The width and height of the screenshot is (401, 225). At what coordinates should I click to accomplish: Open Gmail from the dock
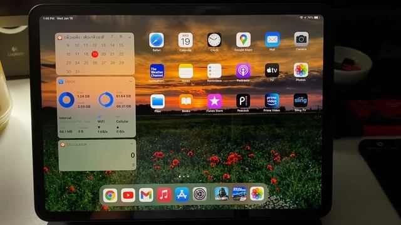[146, 195]
